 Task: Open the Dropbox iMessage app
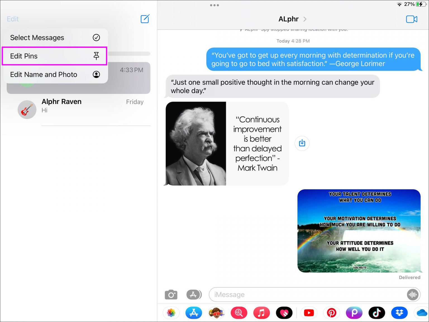coord(399,313)
